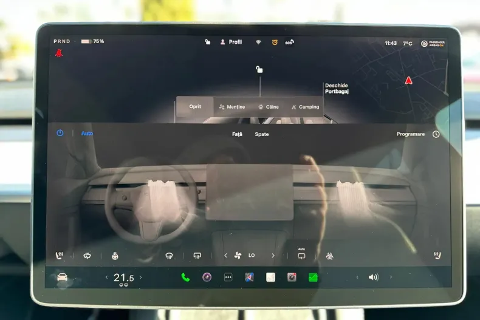Image resolution: width=480 pixels, height=320 pixels.
Task: Increase fan speed with right chevron
Action: pos(273,256)
